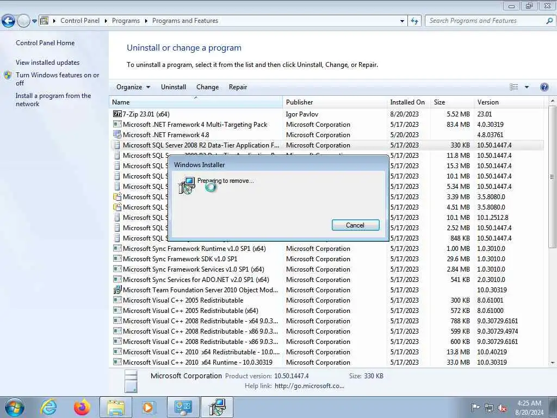Viewport: 557px width, 418px height.
Task: Click the Back navigation arrow button
Action: coord(8,21)
